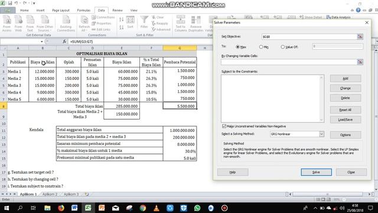This screenshot has width=378, height=213.
Task: Click the Solver Options button
Action: (x=346, y=135)
